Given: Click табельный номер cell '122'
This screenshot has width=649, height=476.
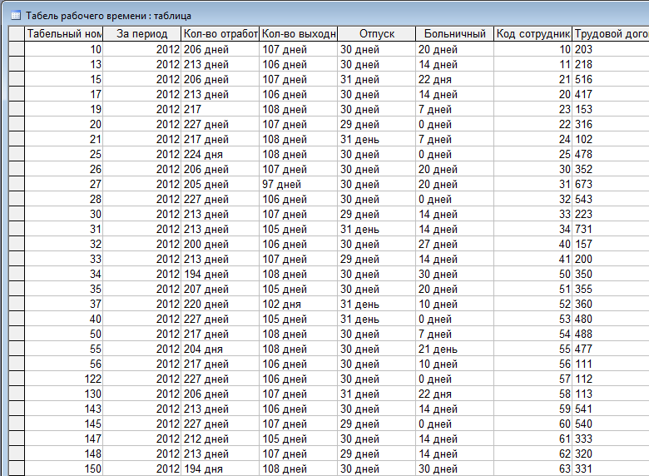Looking at the screenshot, I should click(64, 379).
